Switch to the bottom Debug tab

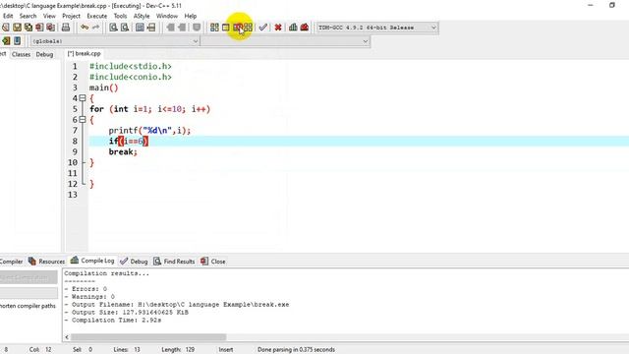(x=134, y=262)
